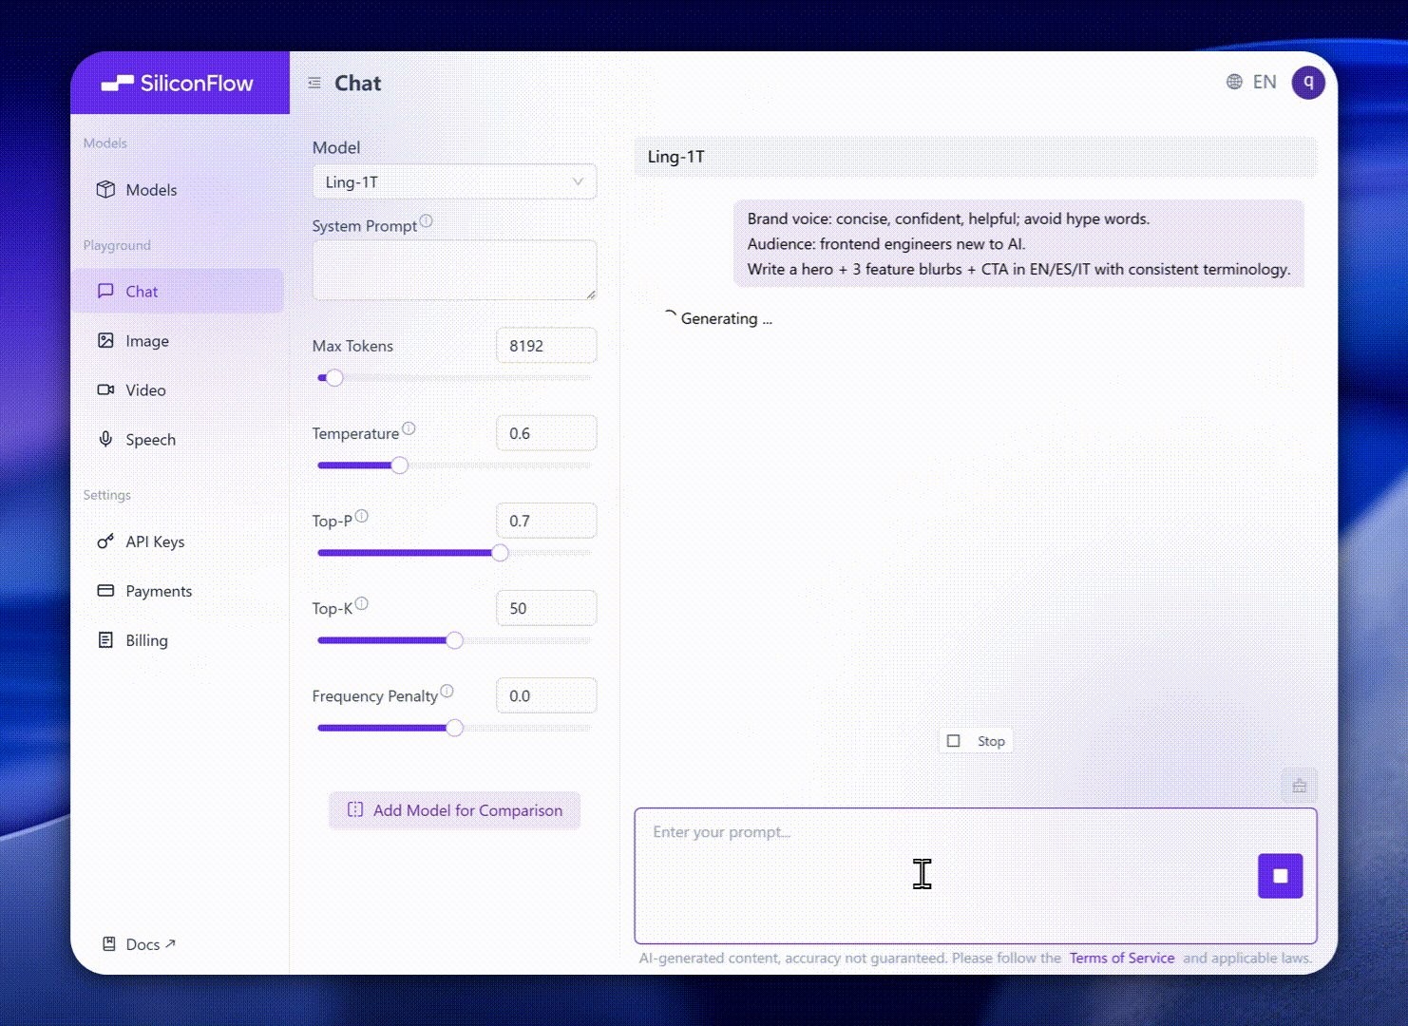Click into System Prompt text area
The height and width of the screenshot is (1026, 1408).
click(x=454, y=270)
